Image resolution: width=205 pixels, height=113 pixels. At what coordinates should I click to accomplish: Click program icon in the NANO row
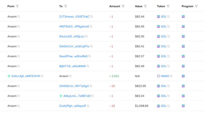[x=183, y=76]
